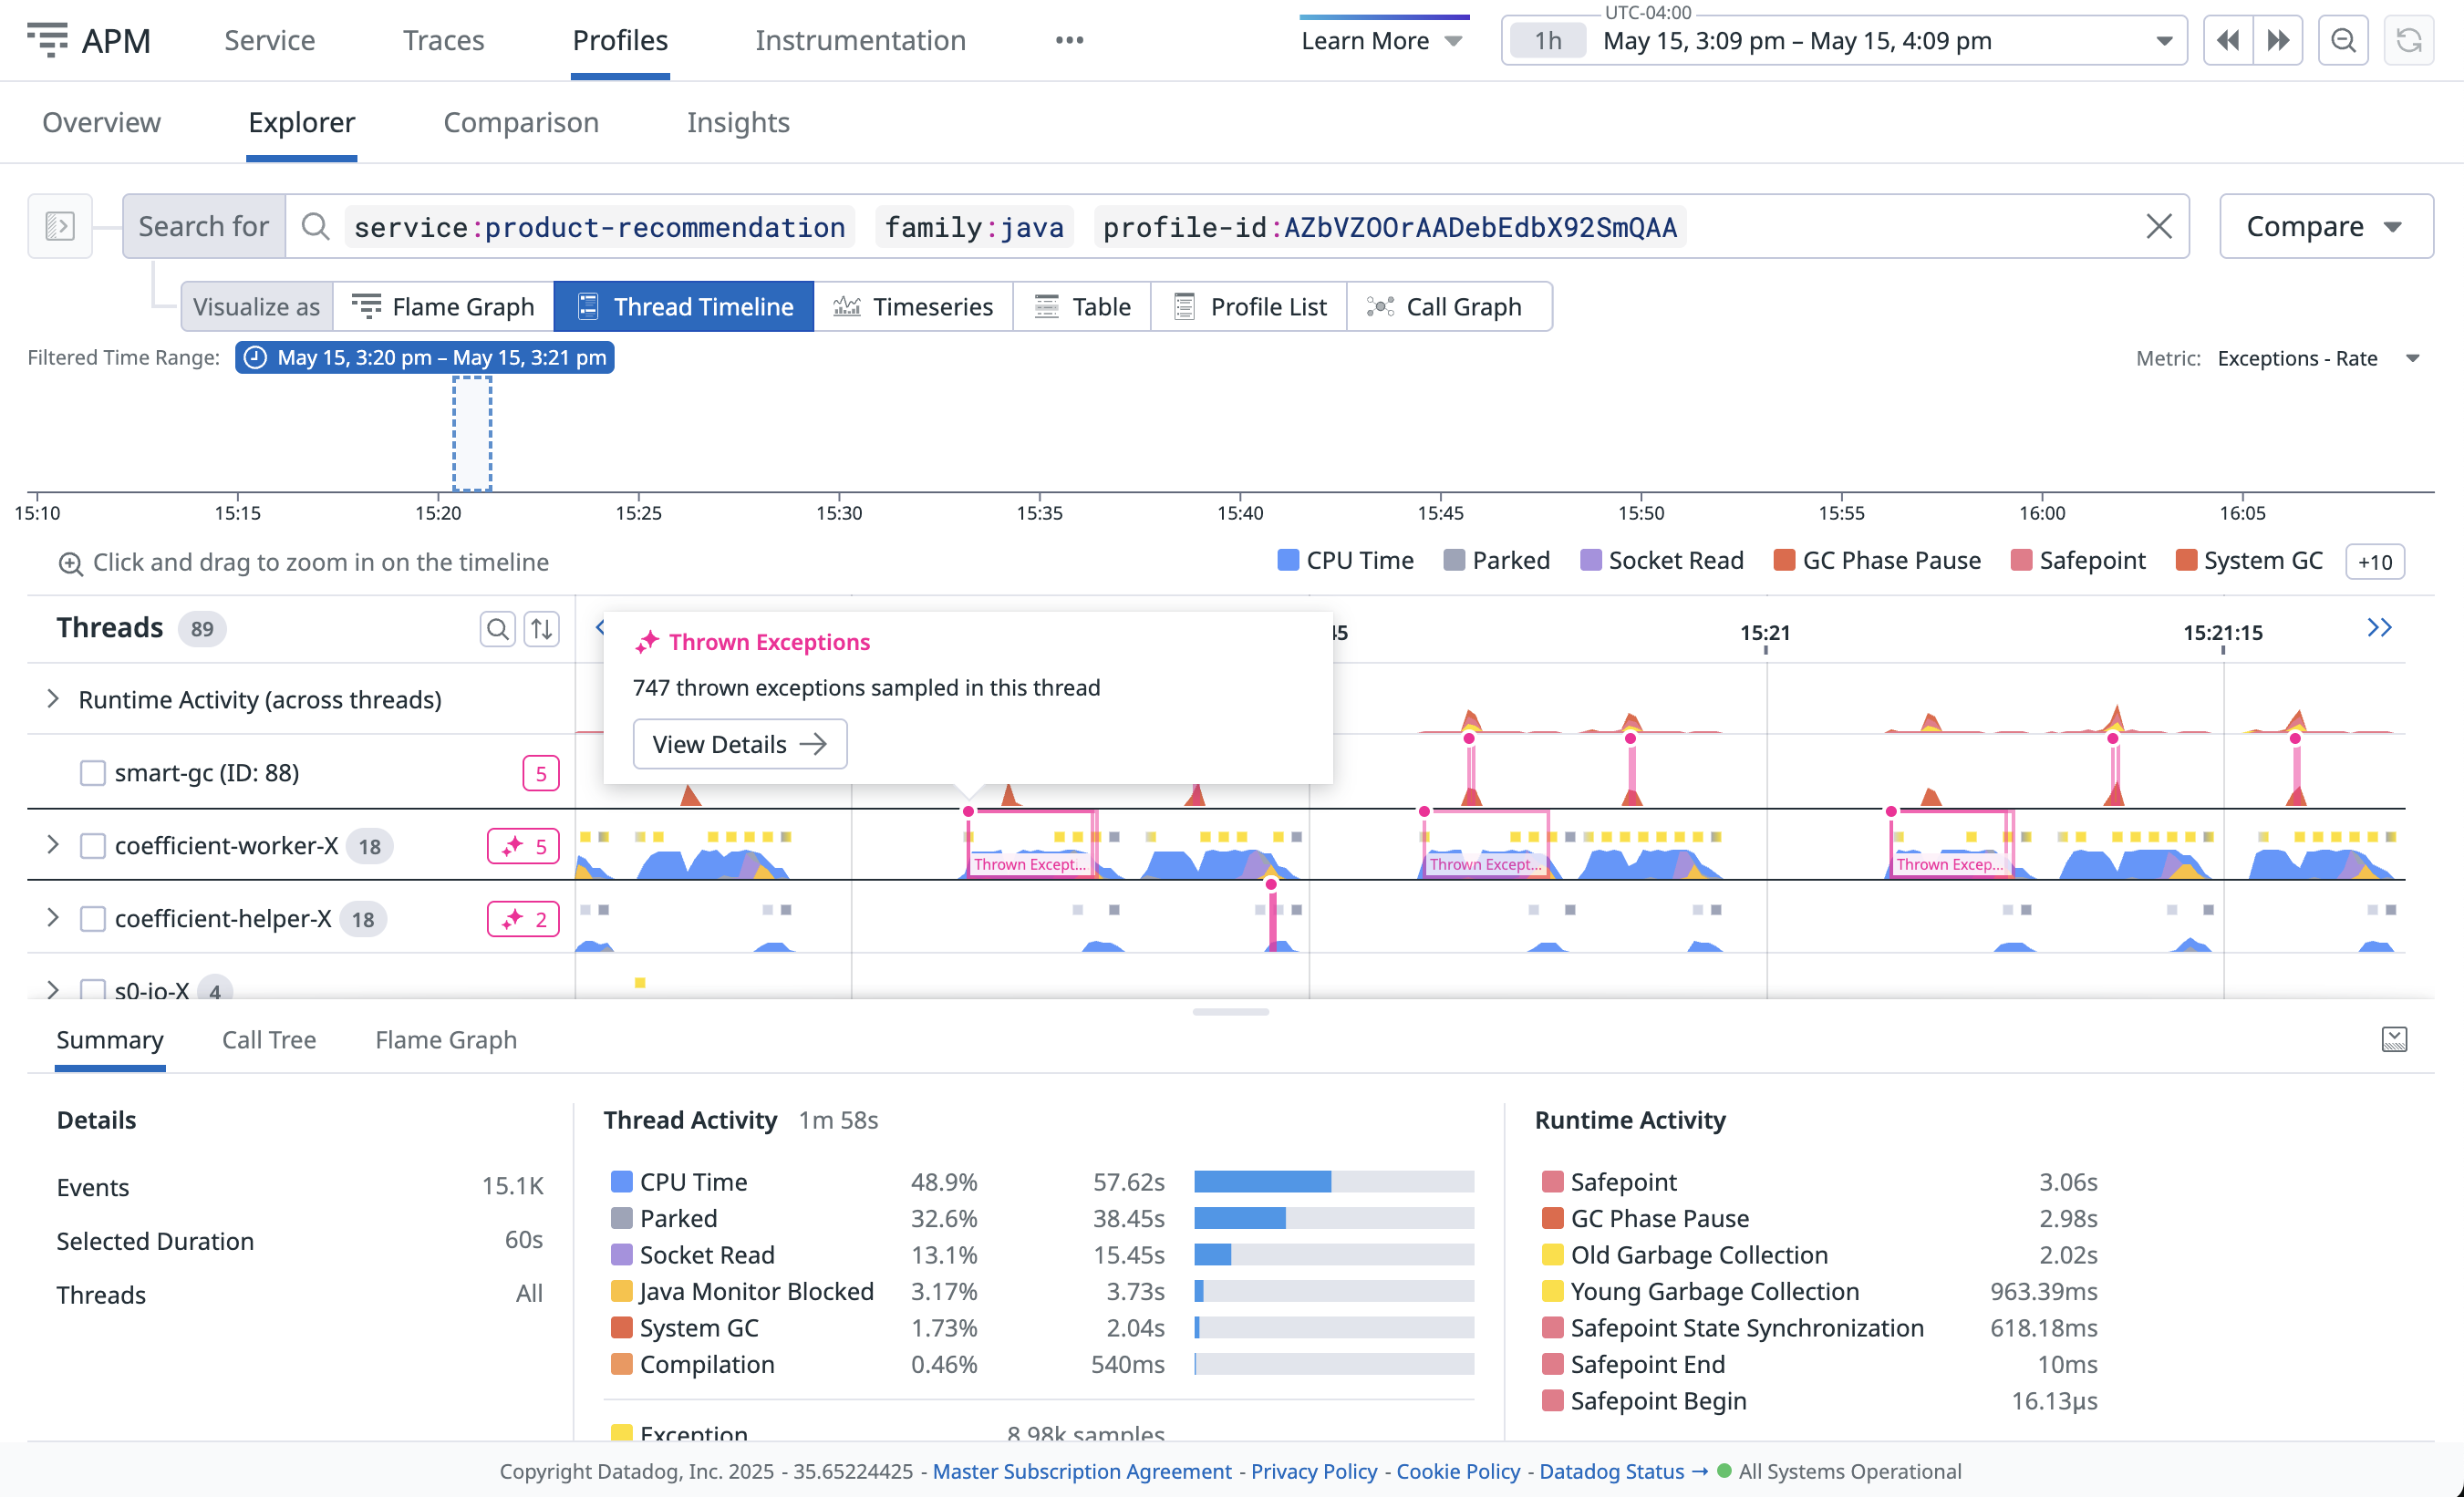Toggle the left facet sidebar panel icon
This screenshot has width=2464, height=1497.
(x=60, y=227)
